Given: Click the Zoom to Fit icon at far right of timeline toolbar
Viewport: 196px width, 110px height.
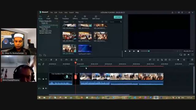Looking at the screenshot, I should pos(192,60).
